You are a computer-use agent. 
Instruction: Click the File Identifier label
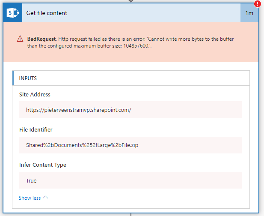36,130
